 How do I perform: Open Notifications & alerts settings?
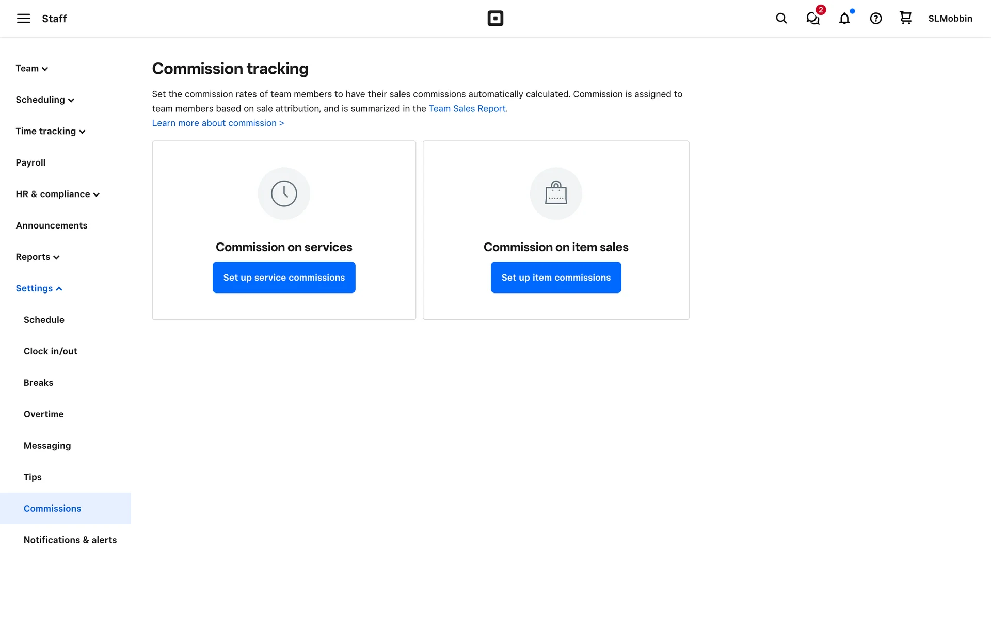point(70,540)
